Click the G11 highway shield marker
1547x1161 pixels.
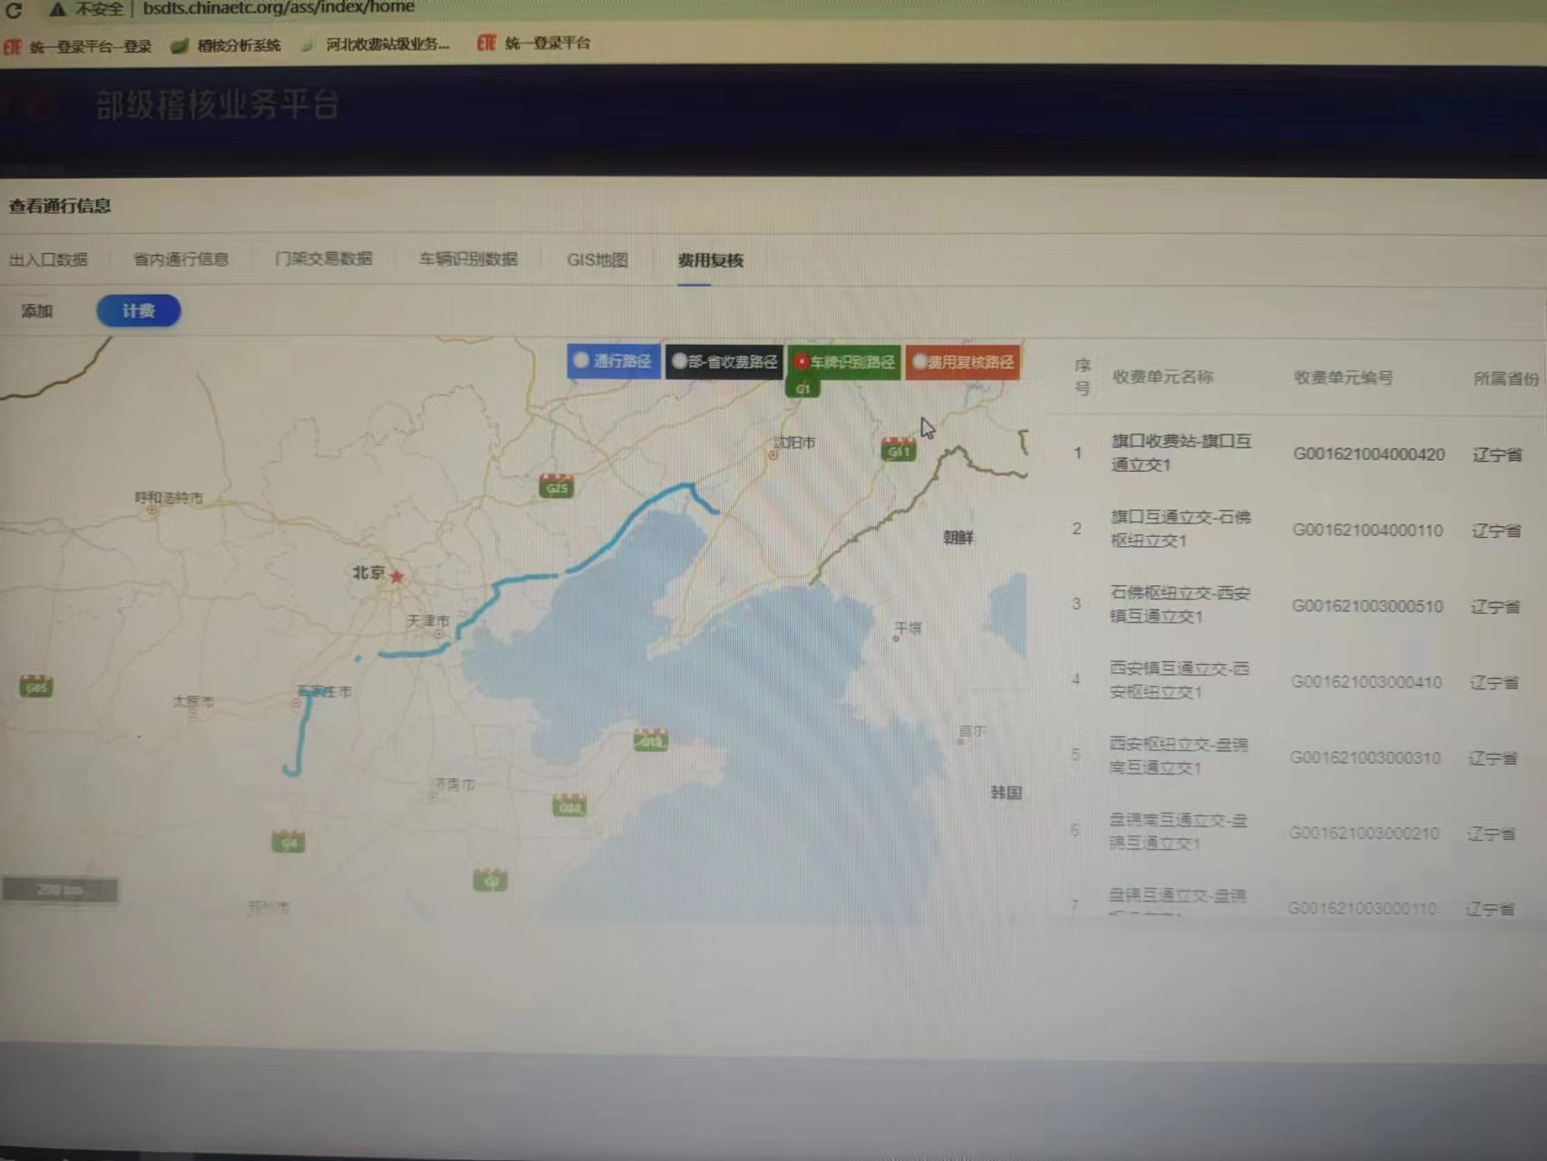click(898, 450)
